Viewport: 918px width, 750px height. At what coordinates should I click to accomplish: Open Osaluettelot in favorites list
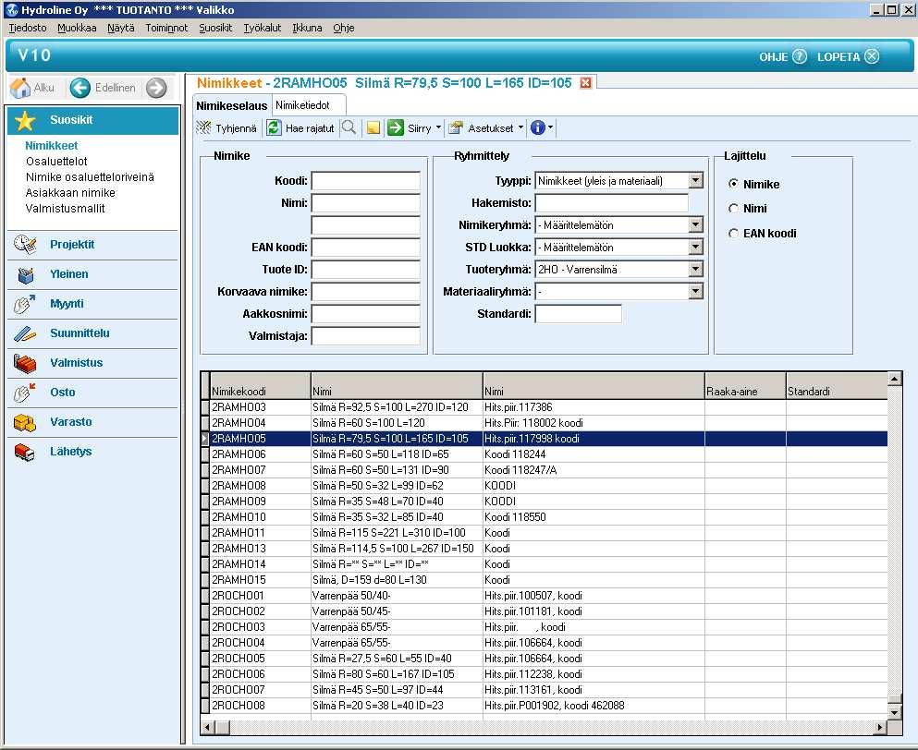(x=56, y=162)
